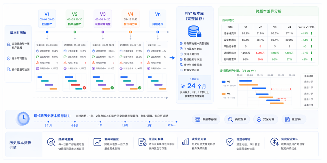Click the 设备利用率 chart icon in V1 card
The image size is (327, 163).
38,57
